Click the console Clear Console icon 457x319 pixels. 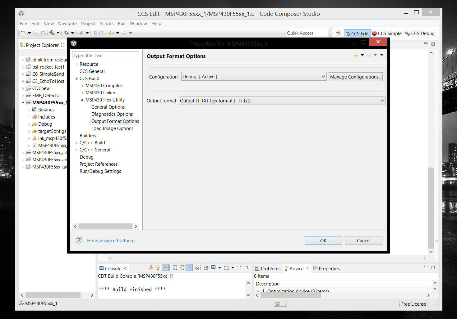point(196,267)
